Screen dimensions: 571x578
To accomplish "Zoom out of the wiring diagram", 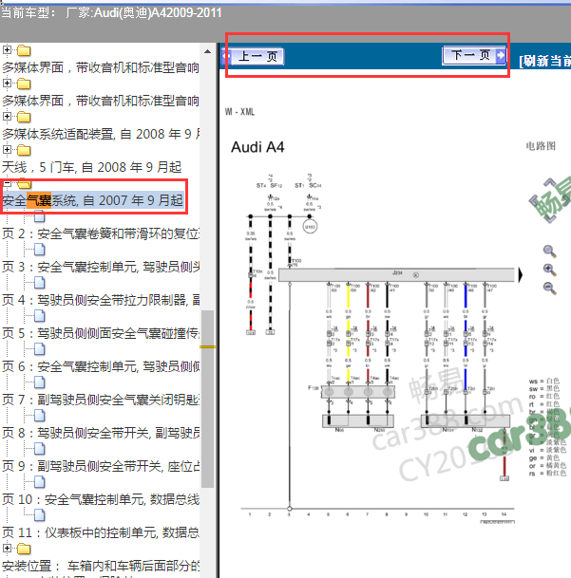I will [x=549, y=288].
